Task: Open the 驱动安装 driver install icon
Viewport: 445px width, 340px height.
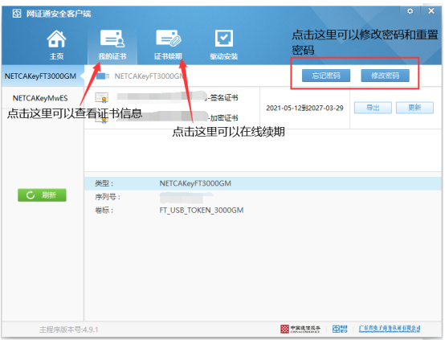Action: (223, 39)
